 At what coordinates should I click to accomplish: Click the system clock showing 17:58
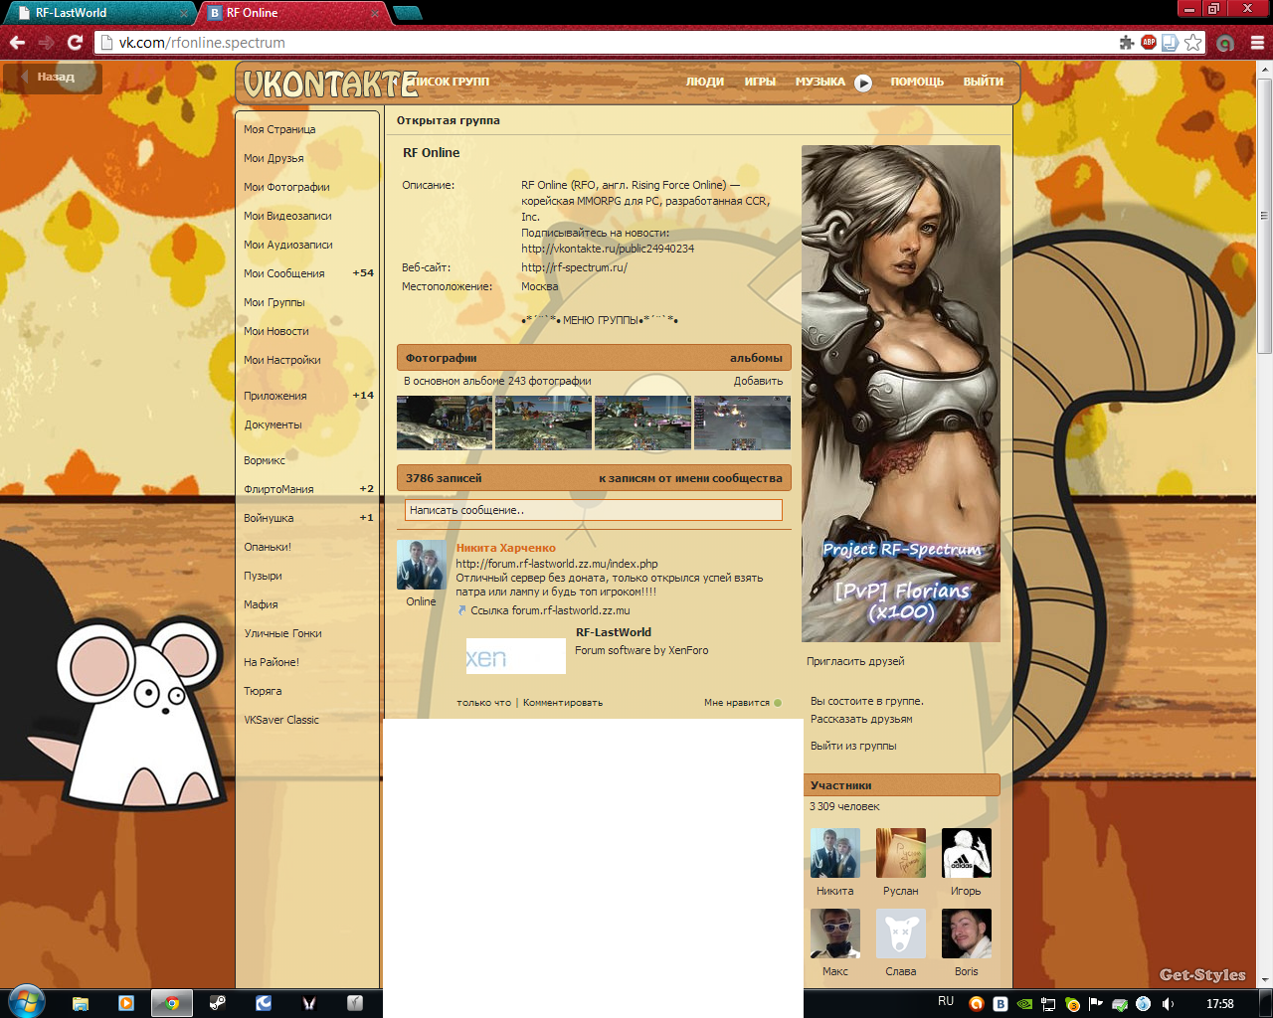[1220, 1004]
